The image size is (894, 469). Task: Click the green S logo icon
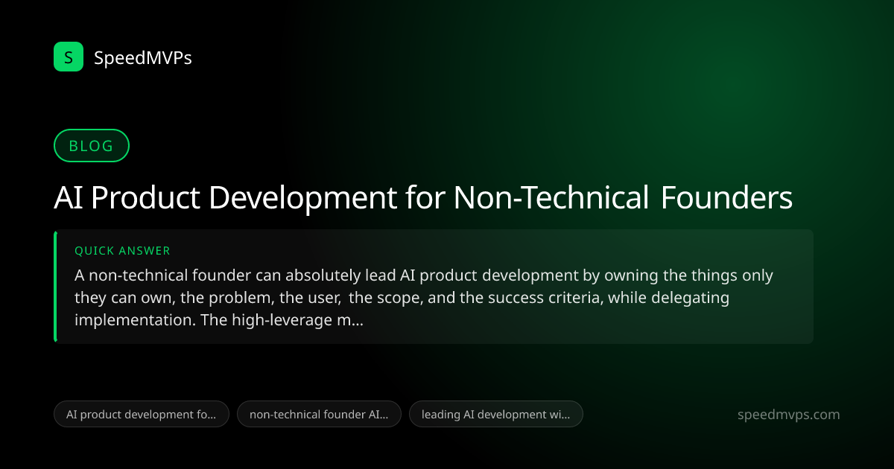pyautogui.click(x=69, y=57)
